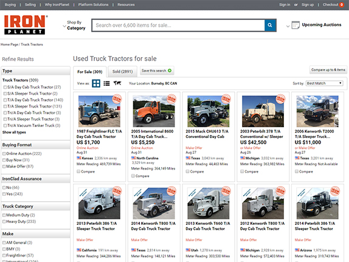Check T/A Sleeper Truck Tractor filter
Image resolution: width=349 pixels, height=262 pixels.
click(5, 106)
